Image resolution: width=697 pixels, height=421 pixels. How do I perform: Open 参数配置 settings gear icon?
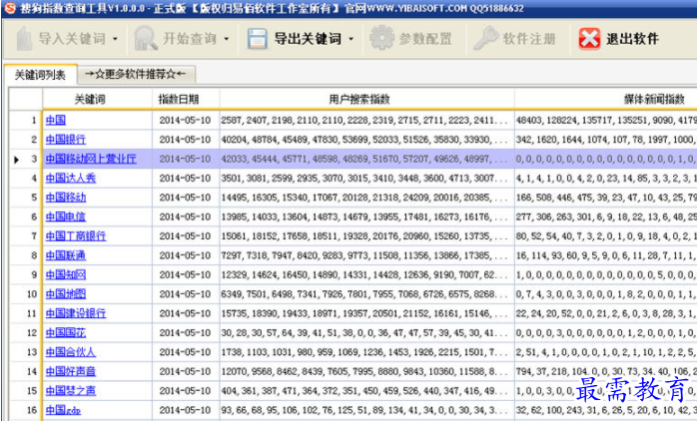pyautogui.click(x=381, y=40)
